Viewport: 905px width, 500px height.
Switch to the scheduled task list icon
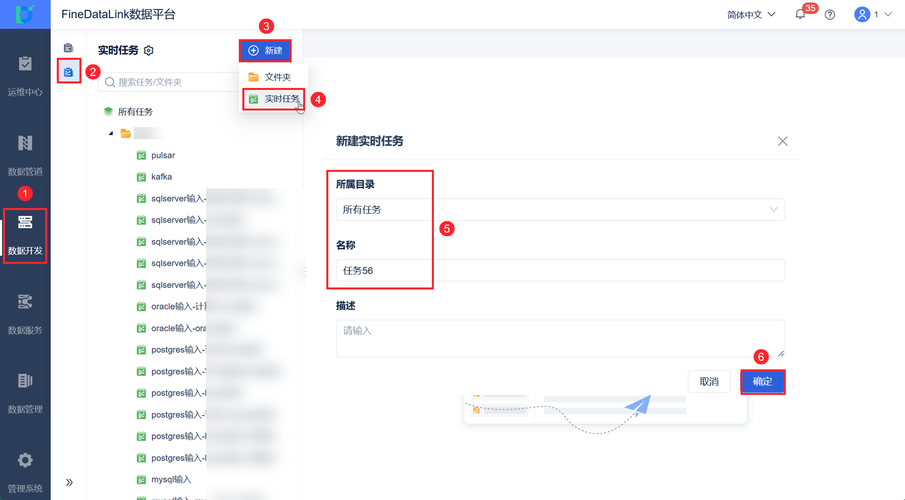[x=68, y=48]
